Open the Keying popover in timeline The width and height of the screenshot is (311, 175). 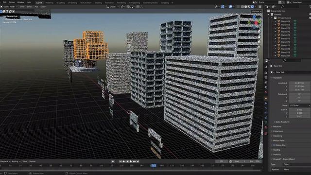(x=16, y=161)
